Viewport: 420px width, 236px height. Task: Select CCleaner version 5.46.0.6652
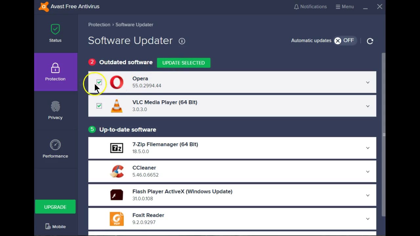[145, 175]
